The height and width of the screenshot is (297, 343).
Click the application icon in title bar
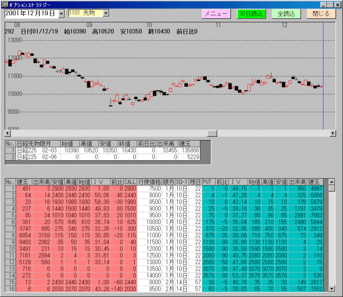click(x=4, y=4)
